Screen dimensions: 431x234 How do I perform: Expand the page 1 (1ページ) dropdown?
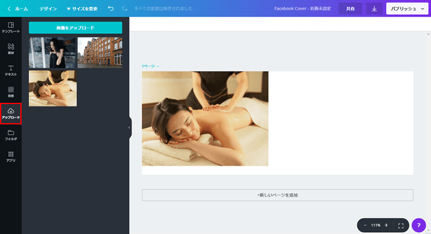point(150,66)
